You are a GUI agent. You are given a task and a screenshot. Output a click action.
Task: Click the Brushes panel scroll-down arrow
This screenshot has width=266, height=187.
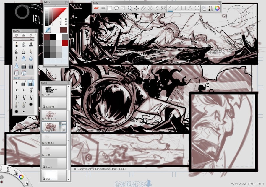(x=36, y=113)
